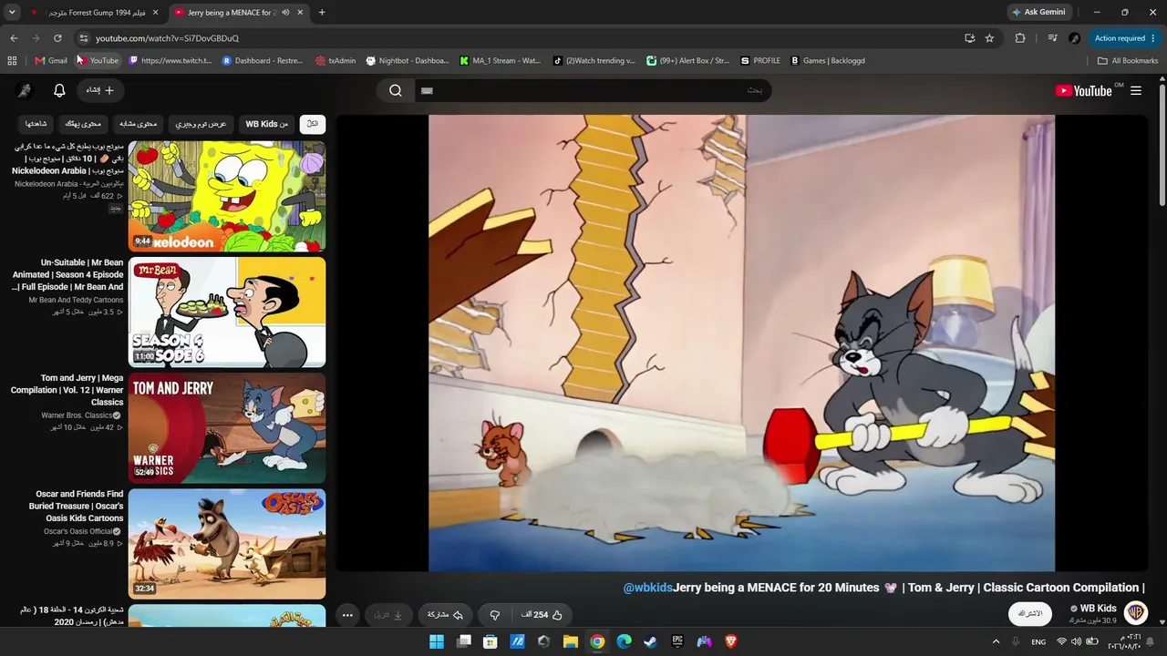
Task: Show hidden system tray icons
Action: click(x=996, y=641)
